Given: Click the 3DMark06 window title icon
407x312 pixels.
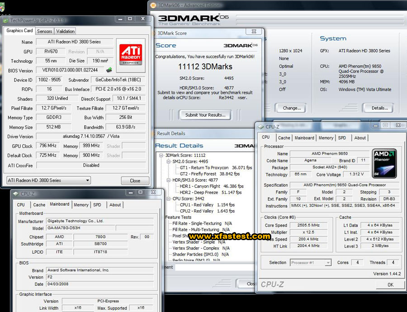Looking at the screenshot, I should tap(153, 5).
